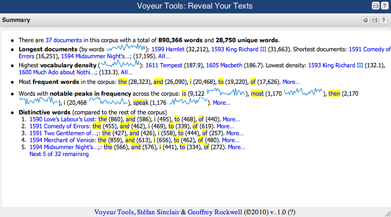Click the sparkline after 'then (2,170'
The width and height of the screenshot is (391, 217).
click(x=39, y=101)
